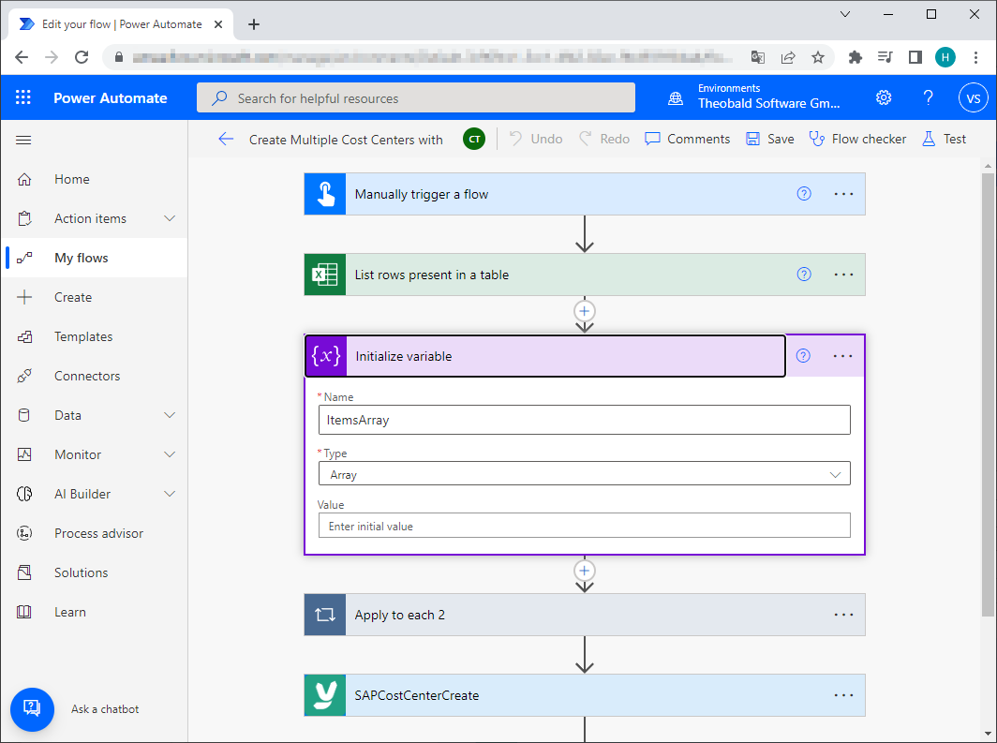The image size is (997, 743).
Task: Open the Environments picker
Action: (754, 97)
